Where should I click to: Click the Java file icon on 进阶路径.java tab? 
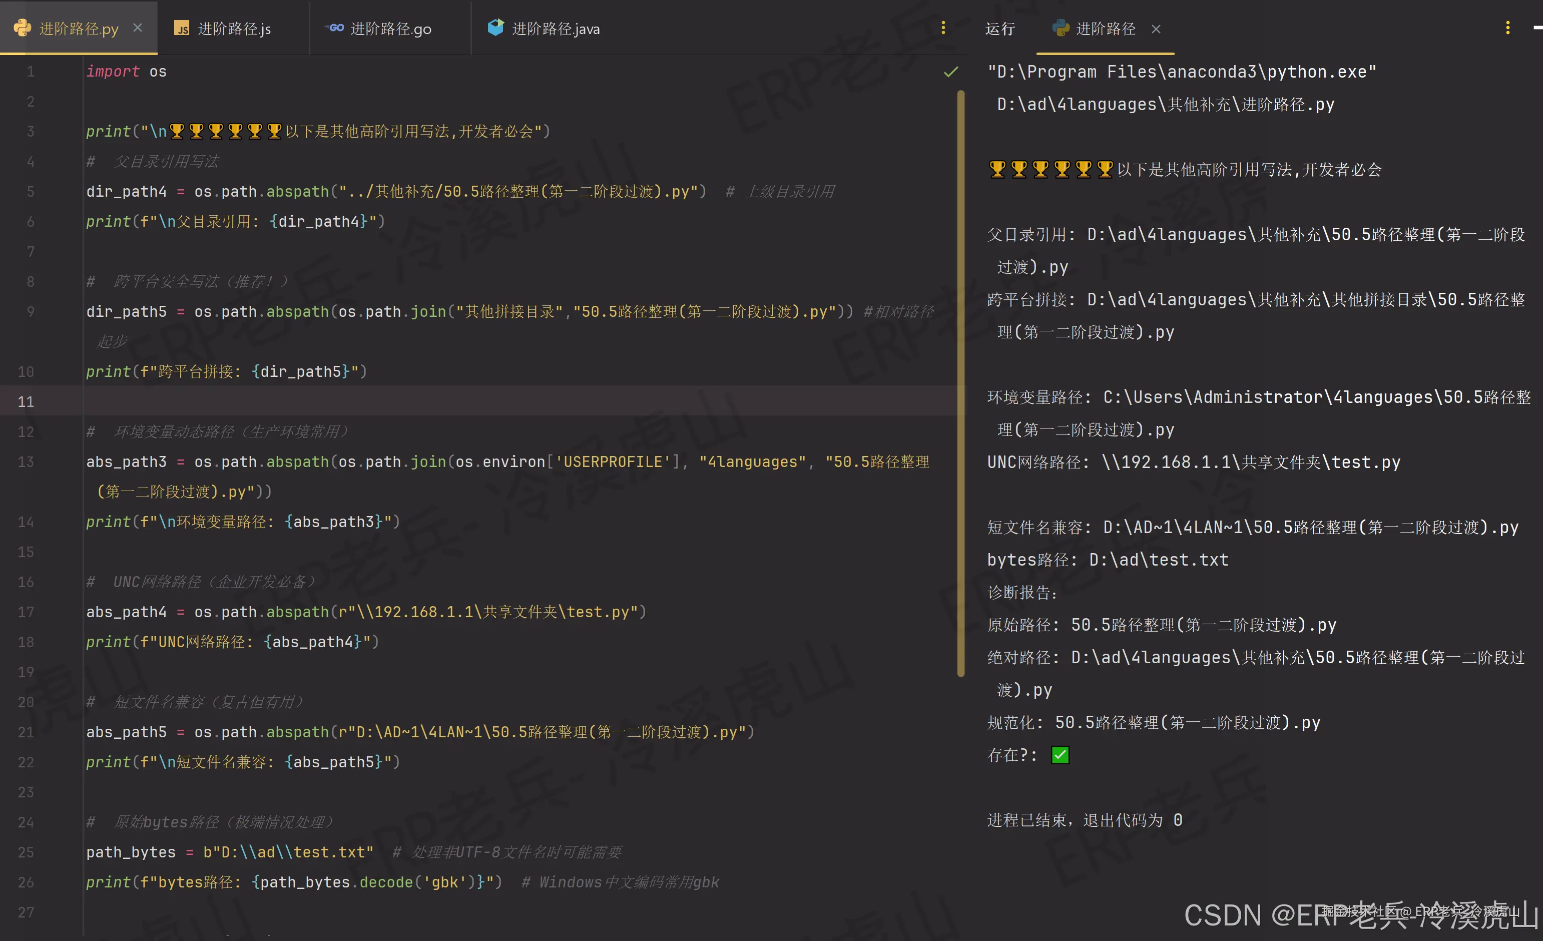click(495, 28)
